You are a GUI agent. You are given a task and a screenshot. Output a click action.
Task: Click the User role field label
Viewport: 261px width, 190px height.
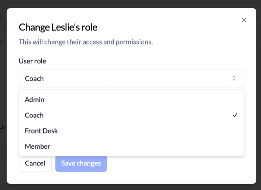(32, 61)
